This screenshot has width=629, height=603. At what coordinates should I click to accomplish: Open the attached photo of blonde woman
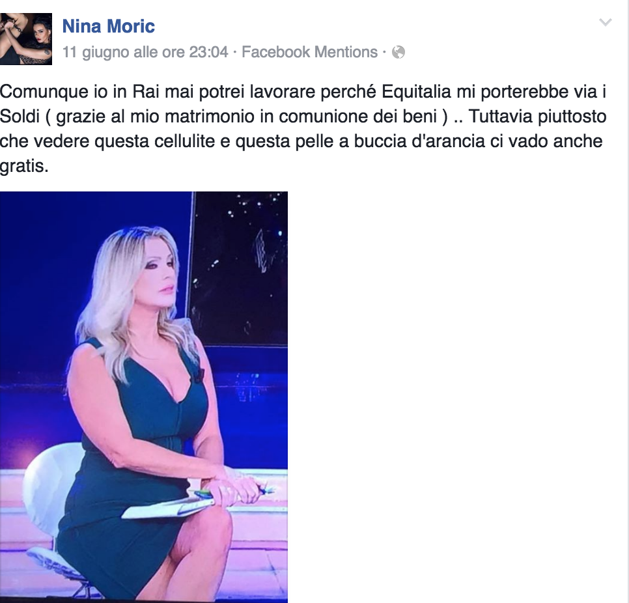144,397
